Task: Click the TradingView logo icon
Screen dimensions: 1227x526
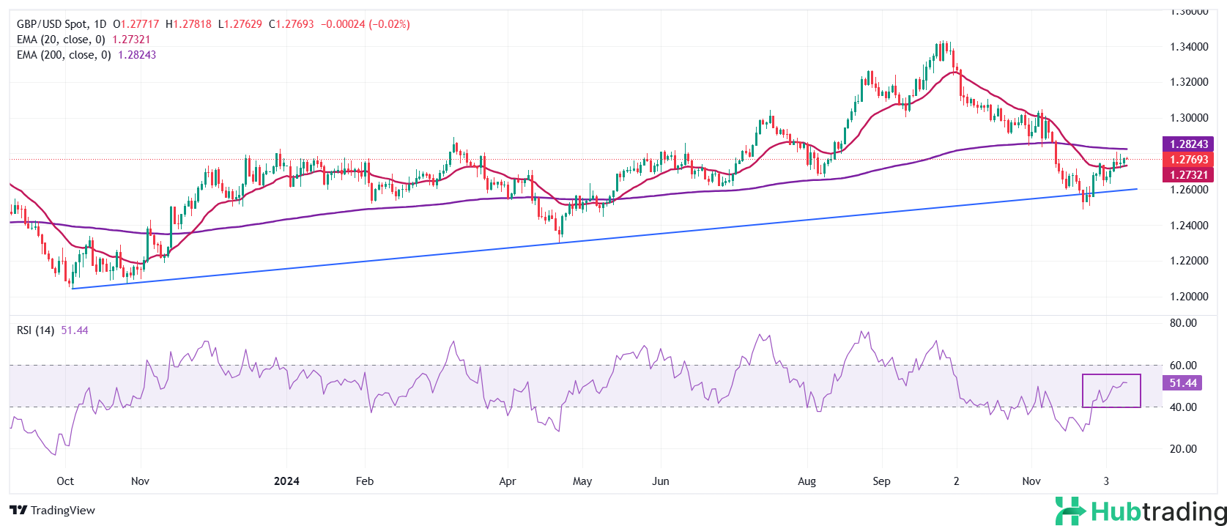Action: 18,511
